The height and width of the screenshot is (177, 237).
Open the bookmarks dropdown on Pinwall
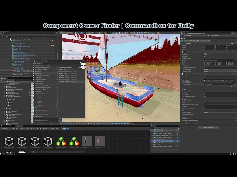(7, 129)
